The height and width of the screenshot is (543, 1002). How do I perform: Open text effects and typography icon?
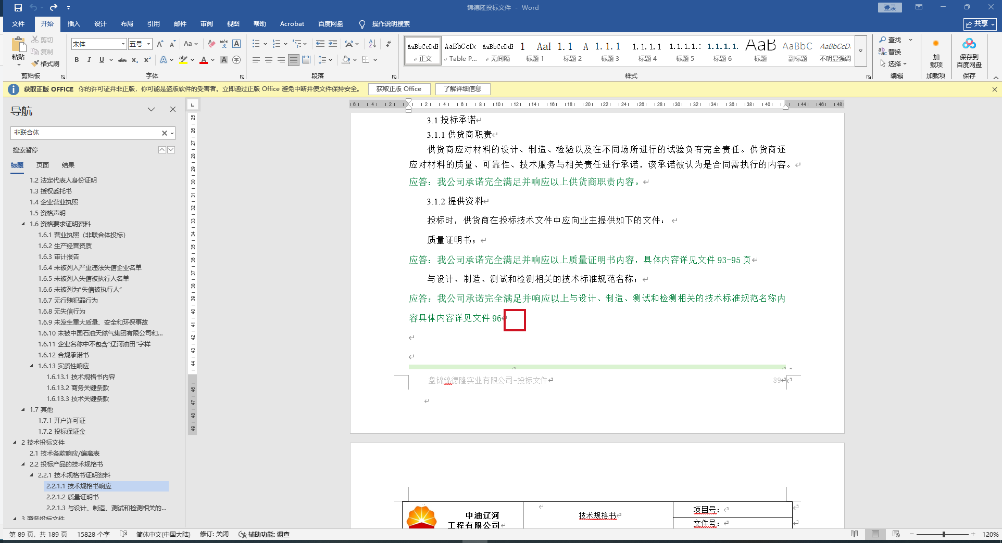click(164, 60)
